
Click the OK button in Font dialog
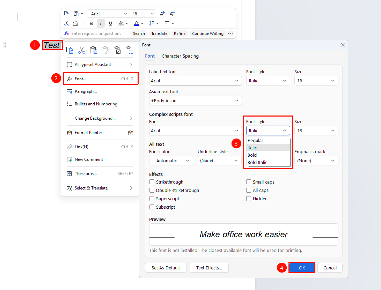pyautogui.click(x=302, y=268)
